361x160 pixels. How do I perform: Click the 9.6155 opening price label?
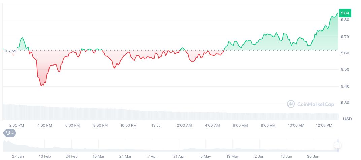click(10, 51)
